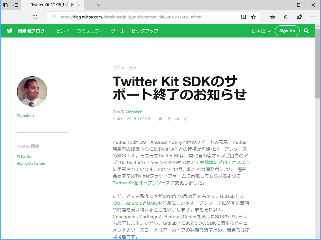Copy article link with chain icon
The image size is (321, 240).
pyautogui.click(x=186, y=119)
